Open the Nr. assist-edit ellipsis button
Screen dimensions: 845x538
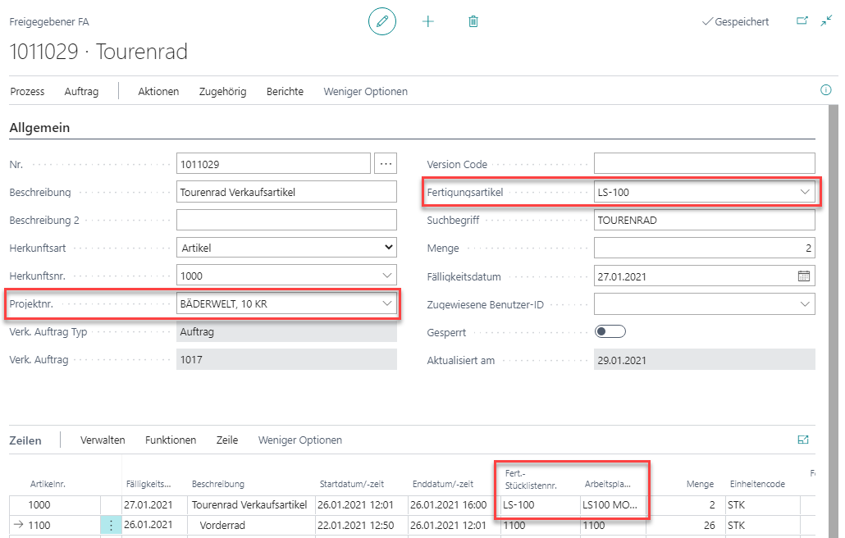pyautogui.click(x=386, y=164)
